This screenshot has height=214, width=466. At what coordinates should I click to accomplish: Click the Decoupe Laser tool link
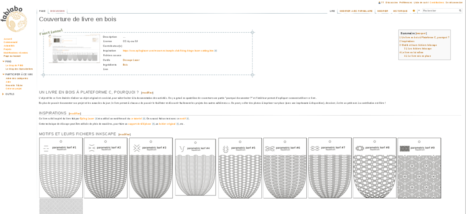point(131,60)
